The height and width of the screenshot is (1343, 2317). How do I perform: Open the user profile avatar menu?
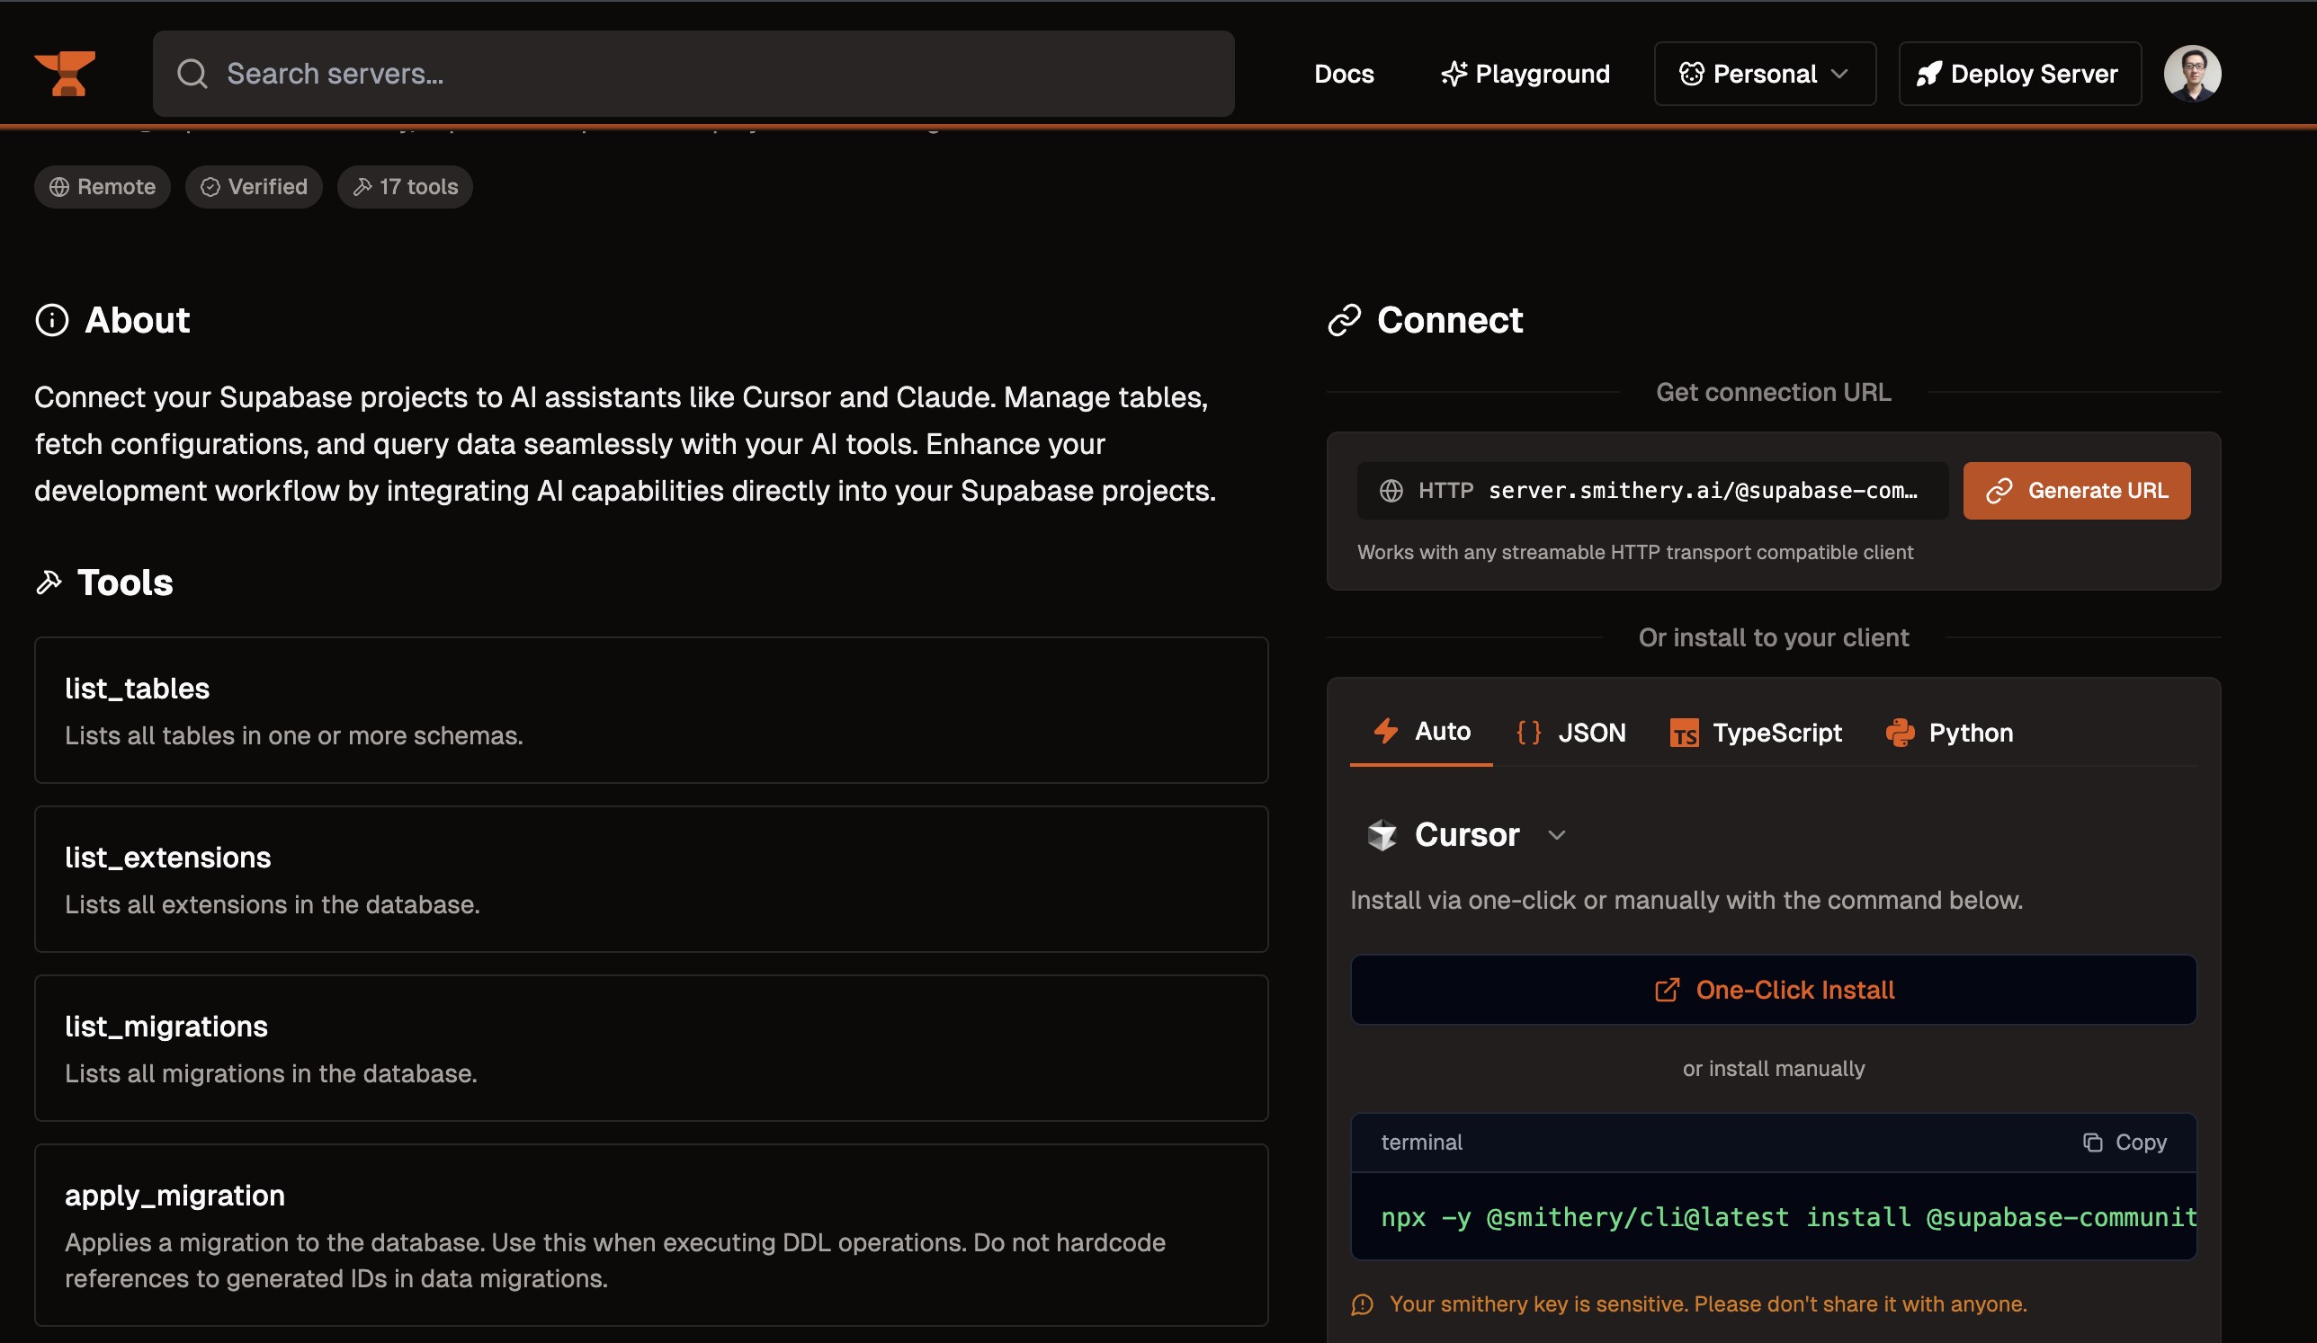tap(2192, 74)
